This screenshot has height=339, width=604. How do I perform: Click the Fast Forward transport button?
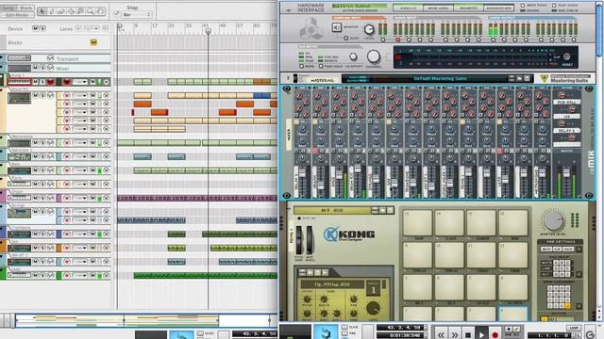point(455,334)
